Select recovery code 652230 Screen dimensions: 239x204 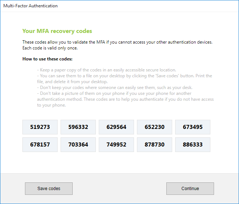pyautogui.click(x=155, y=127)
